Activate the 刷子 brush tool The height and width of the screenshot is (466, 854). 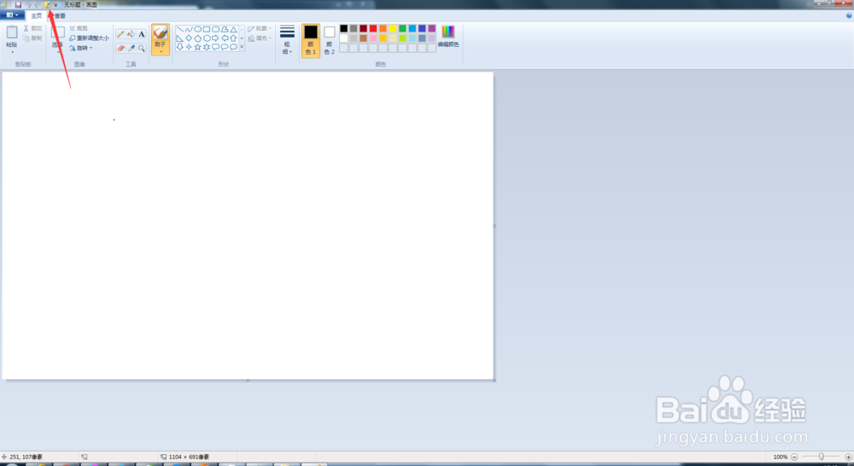click(161, 32)
